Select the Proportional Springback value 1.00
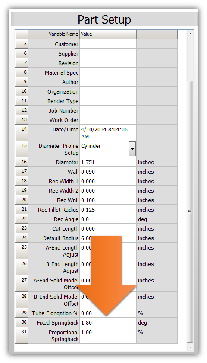The width and height of the screenshot is (207, 363). pos(108,335)
